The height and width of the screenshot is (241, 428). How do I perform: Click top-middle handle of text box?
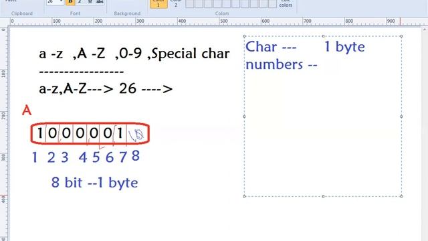pos(323,36)
